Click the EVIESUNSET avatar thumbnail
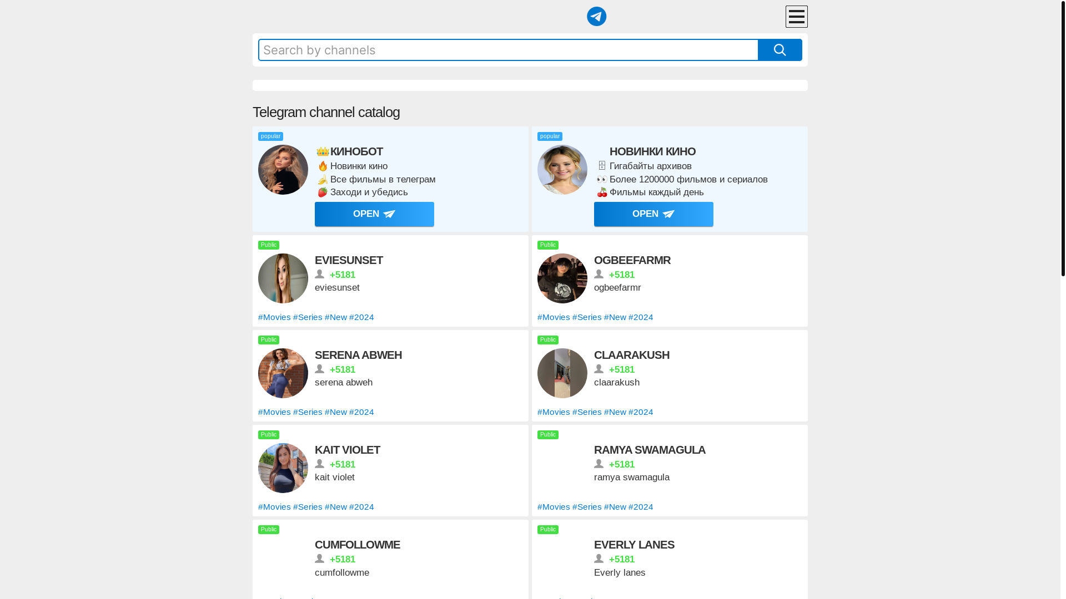1066x599 pixels. [x=283, y=278]
